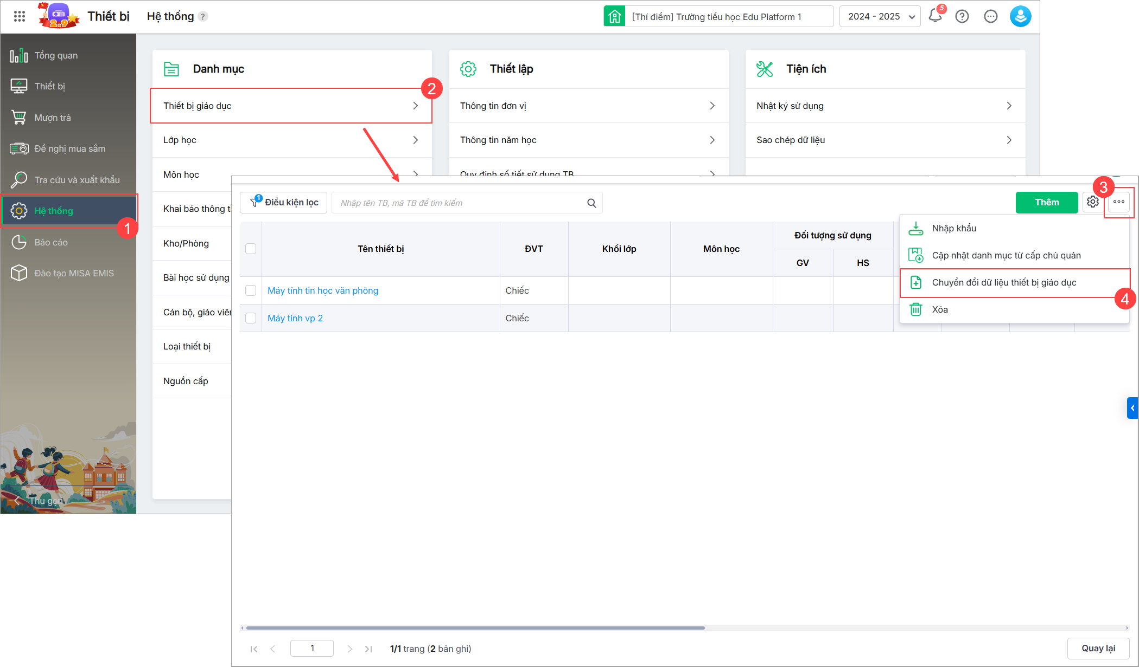Tick checkbox for Máy tính vp 2
The image size is (1139, 667).
coord(251,318)
